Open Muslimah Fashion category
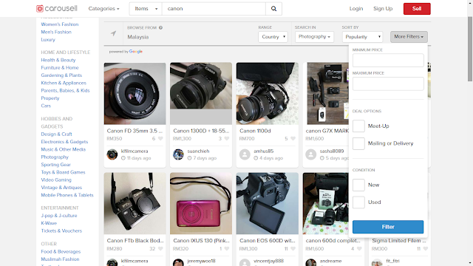 [x=60, y=259]
